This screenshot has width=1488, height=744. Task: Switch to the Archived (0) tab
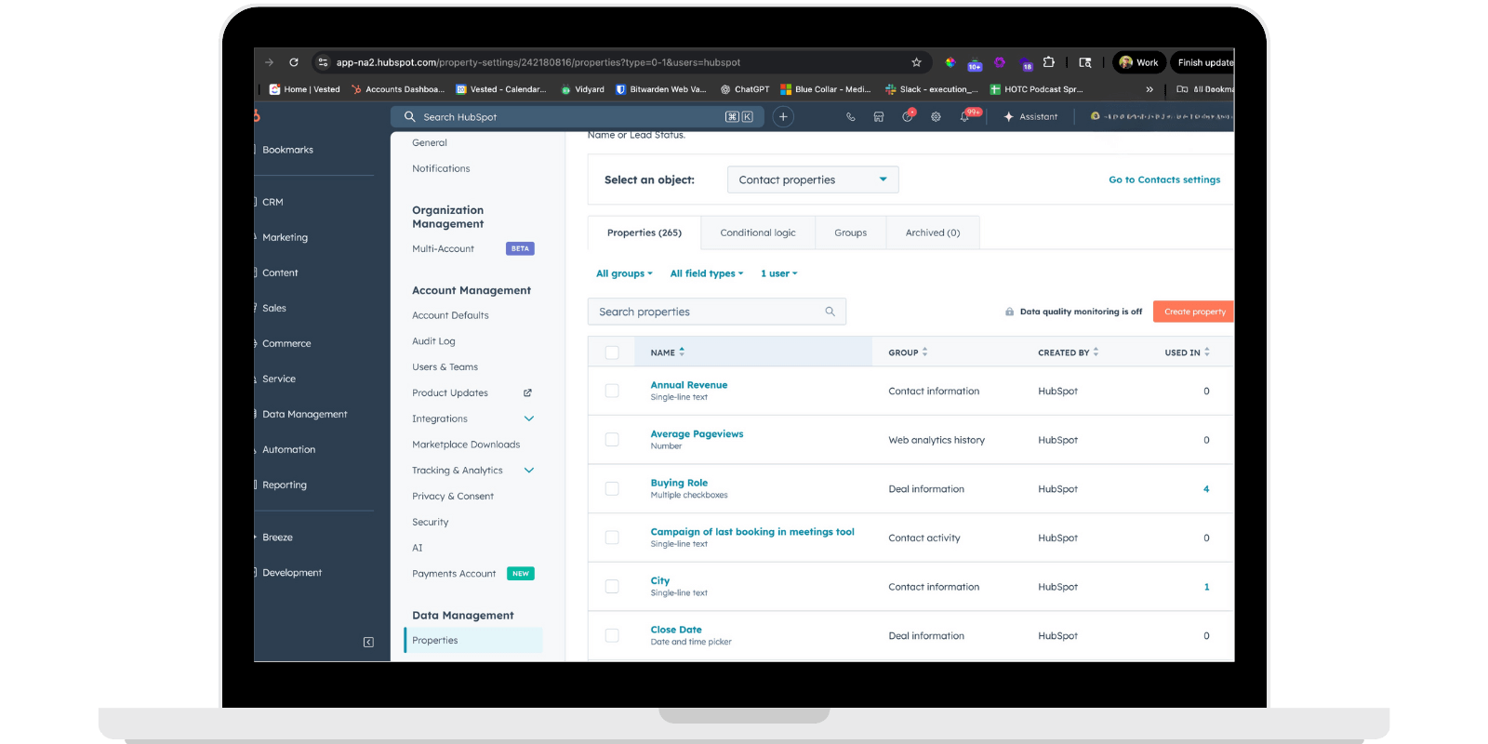click(x=933, y=232)
